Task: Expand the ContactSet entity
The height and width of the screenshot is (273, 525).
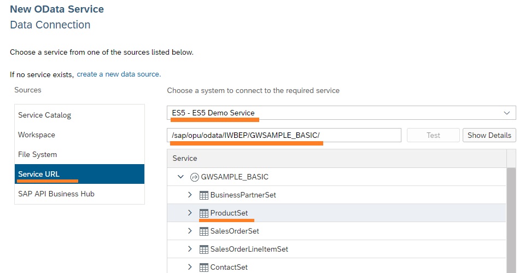Action: point(190,267)
